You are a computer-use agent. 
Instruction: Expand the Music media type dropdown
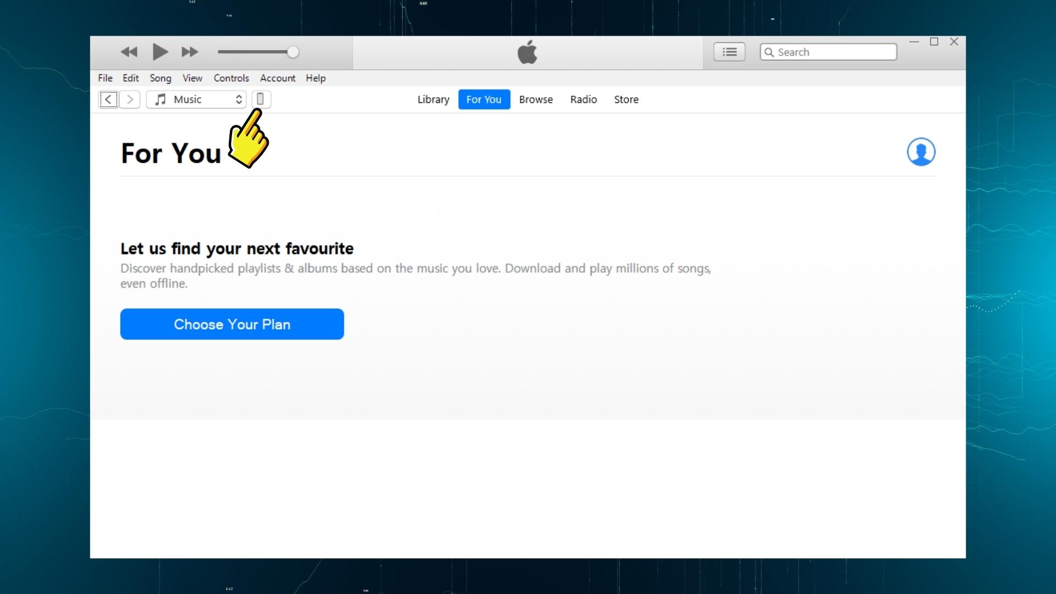click(196, 100)
